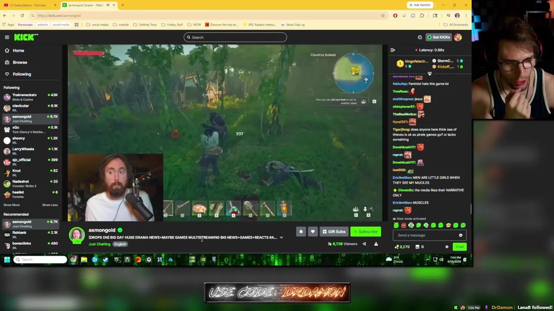This screenshot has height=311, width=554.
Task: Expand the chat leaderboard pull-down handle
Action: 429,74
